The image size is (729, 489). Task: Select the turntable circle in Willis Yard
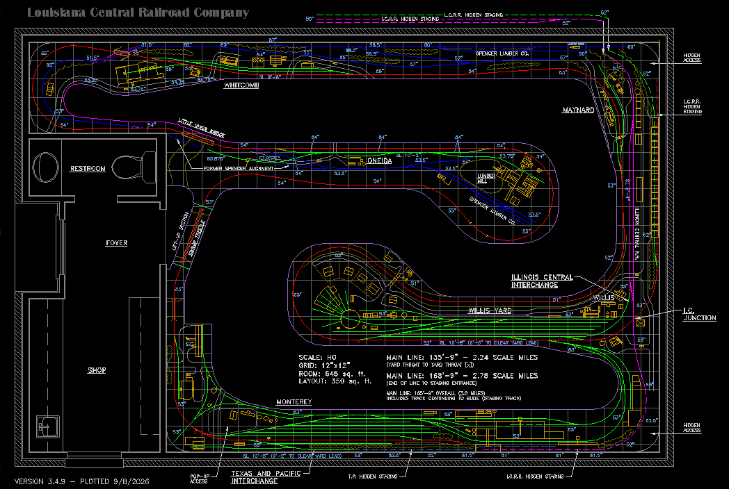[350, 319]
